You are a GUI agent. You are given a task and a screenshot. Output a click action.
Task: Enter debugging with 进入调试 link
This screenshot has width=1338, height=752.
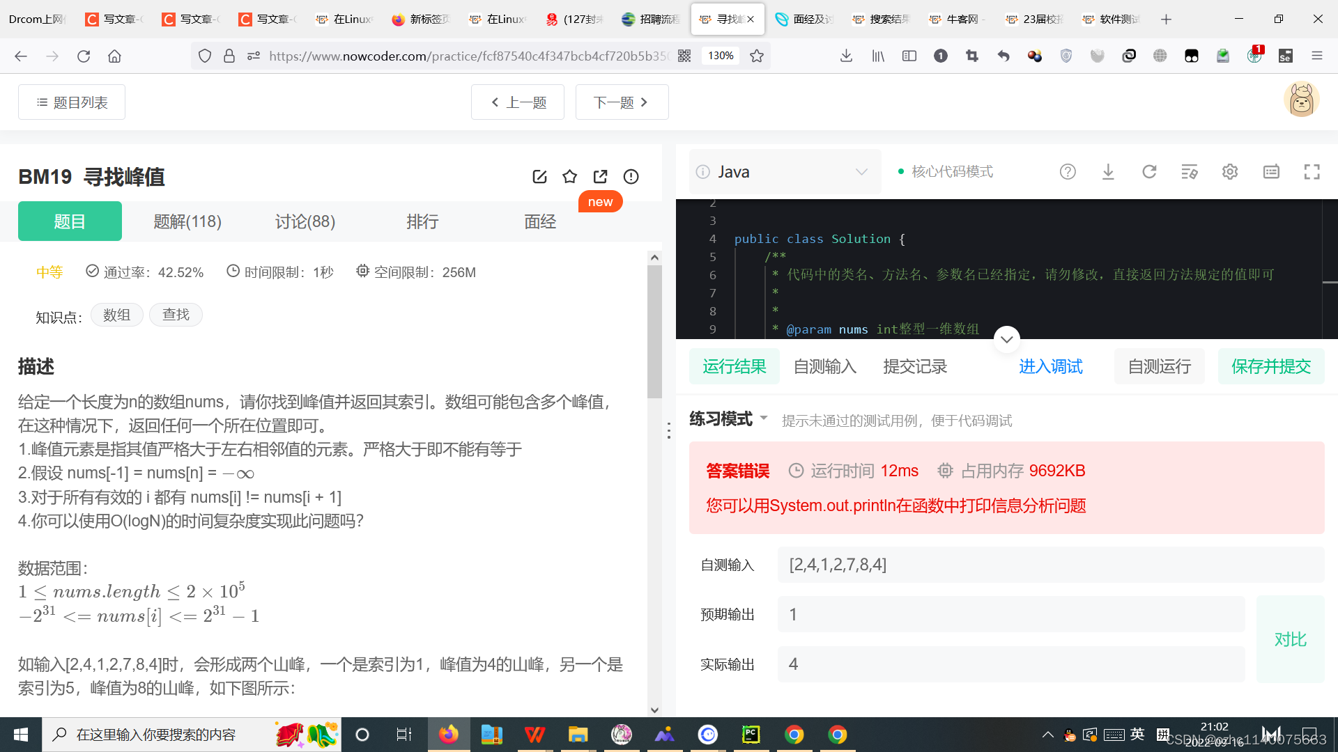tap(1050, 366)
